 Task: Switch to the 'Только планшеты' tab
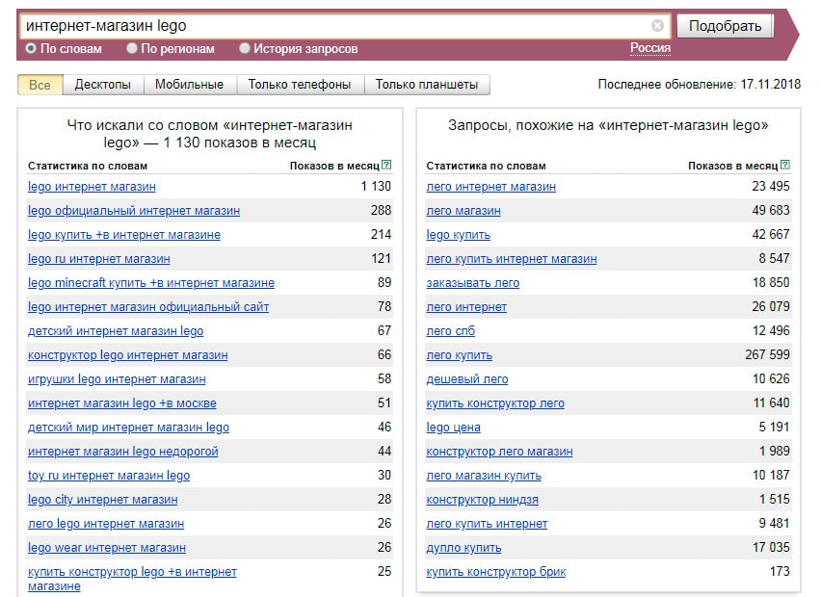point(426,85)
